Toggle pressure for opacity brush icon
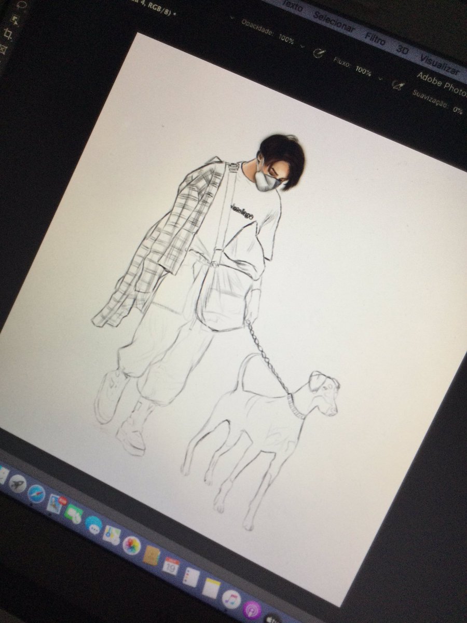The image size is (467, 623). [x=319, y=52]
